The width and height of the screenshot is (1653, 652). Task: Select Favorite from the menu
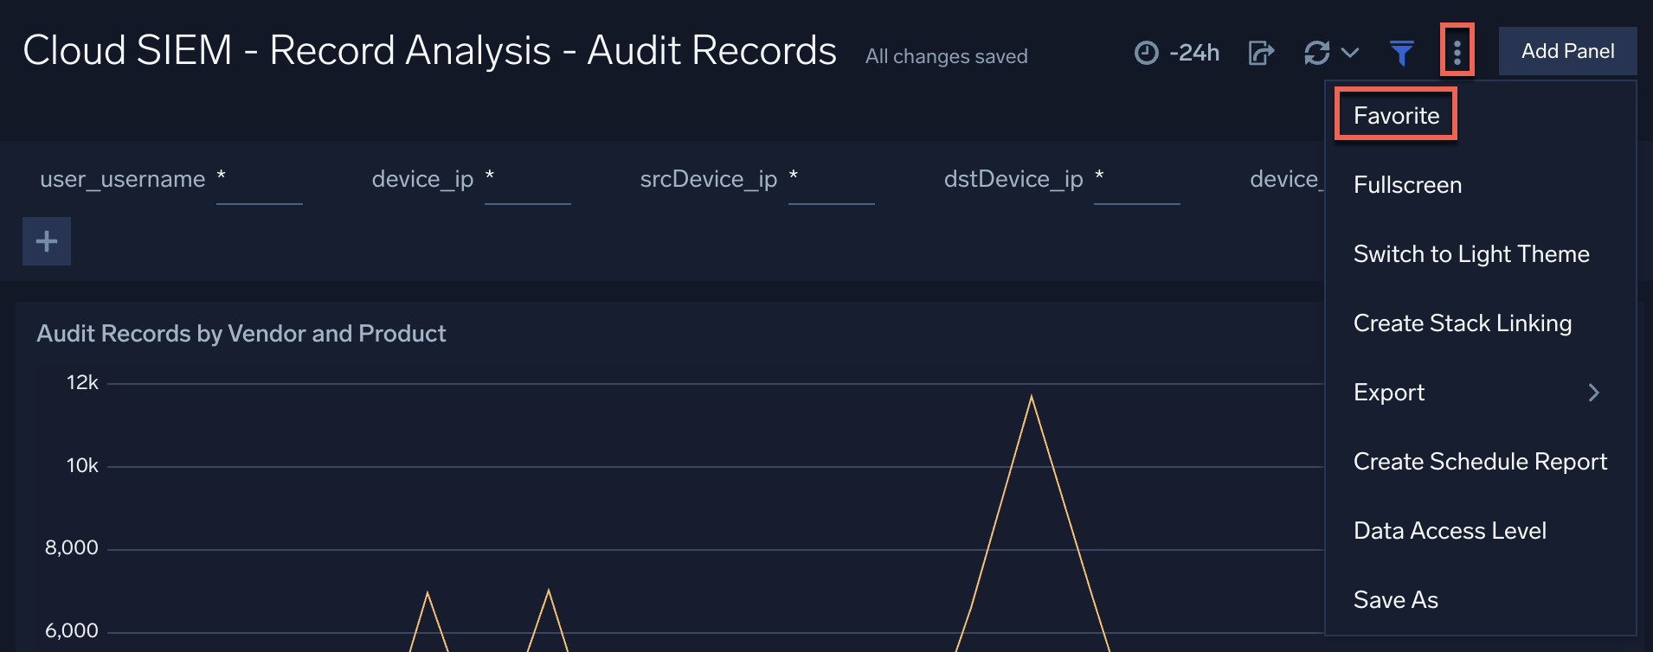coord(1396,115)
